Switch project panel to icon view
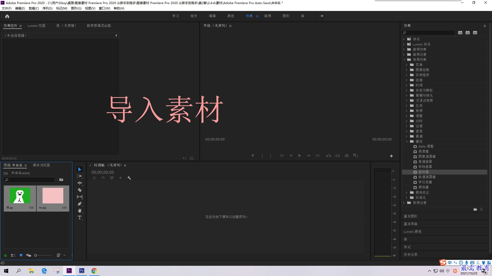 21,255
